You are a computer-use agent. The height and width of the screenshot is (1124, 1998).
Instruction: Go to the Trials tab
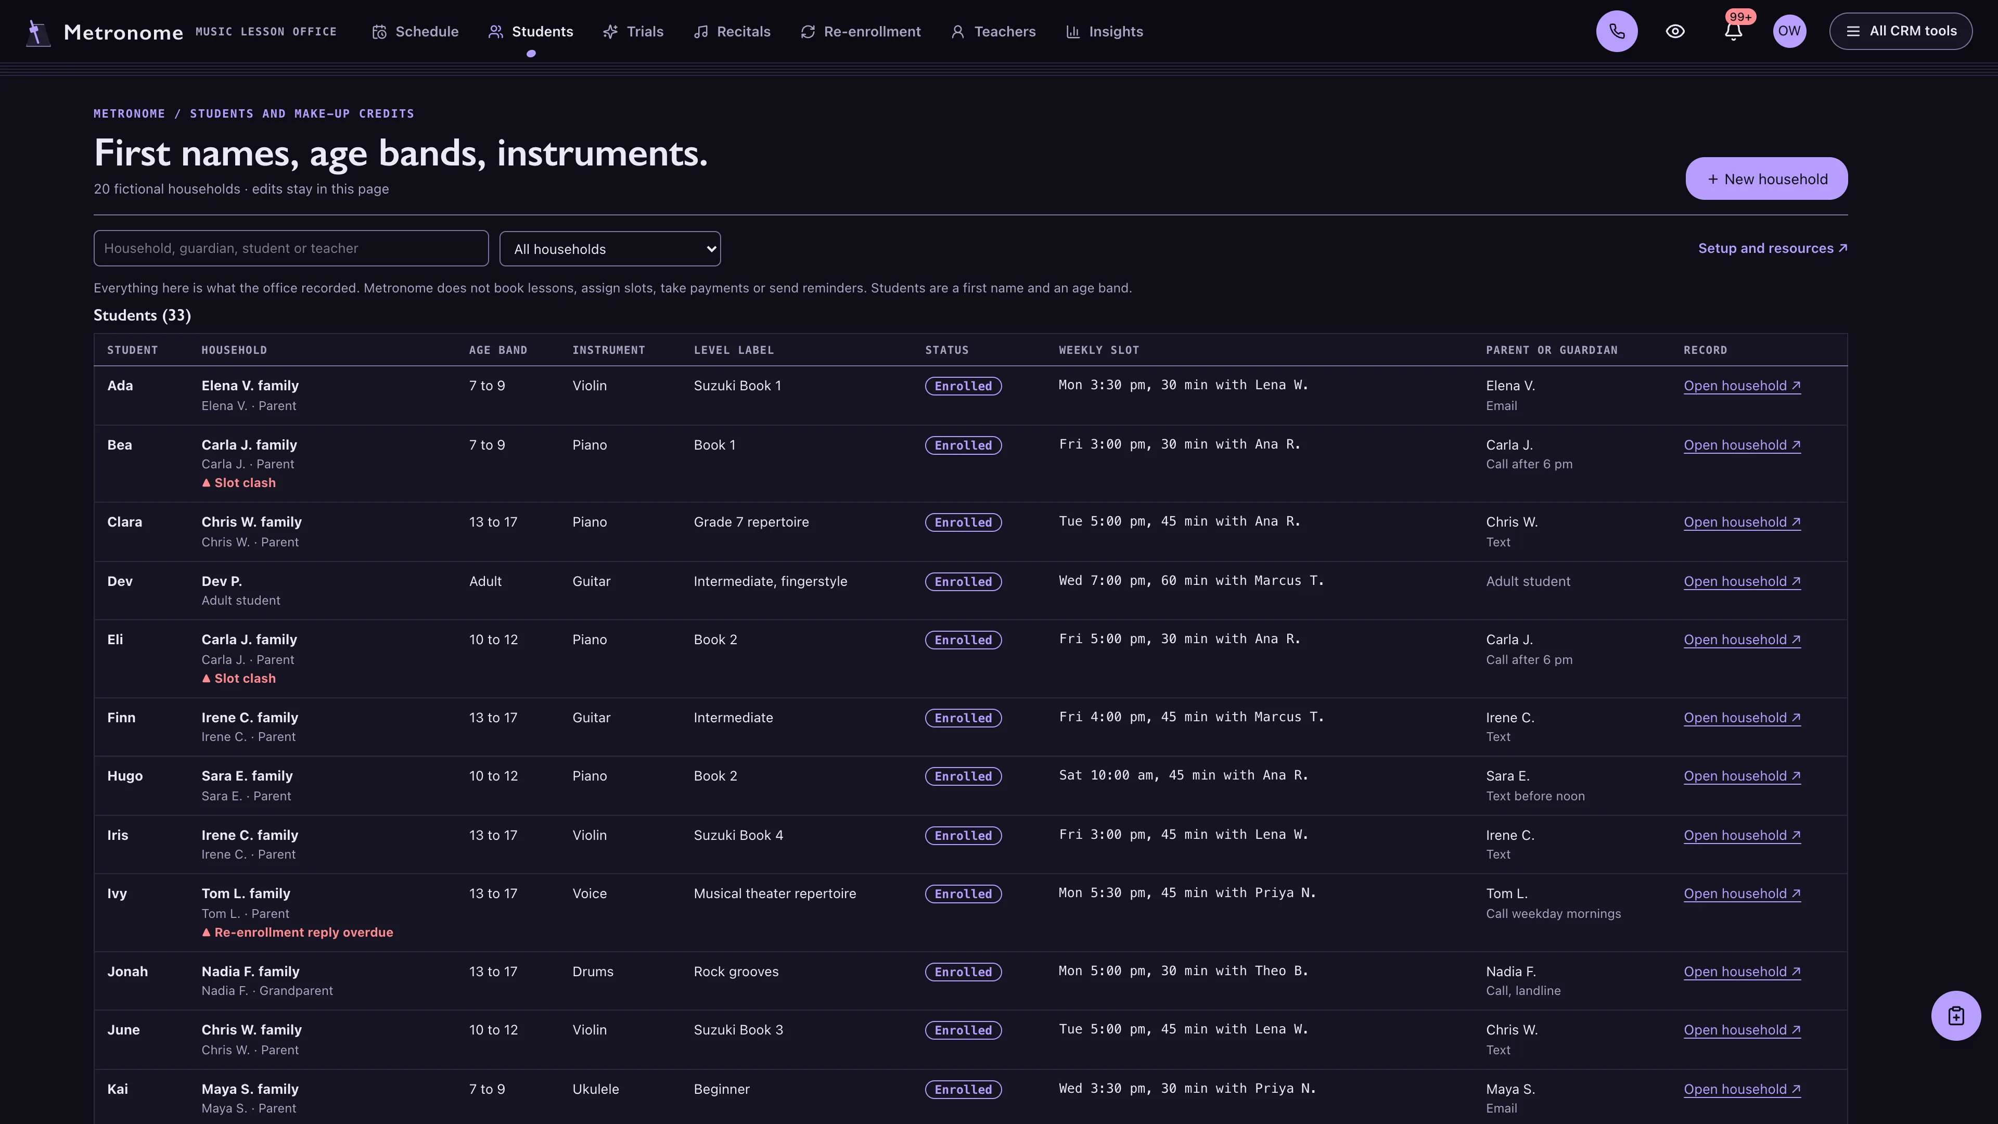[x=633, y=32]
